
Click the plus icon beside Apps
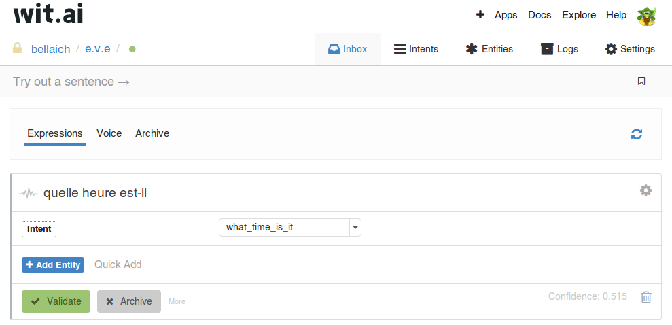[480, 14]
